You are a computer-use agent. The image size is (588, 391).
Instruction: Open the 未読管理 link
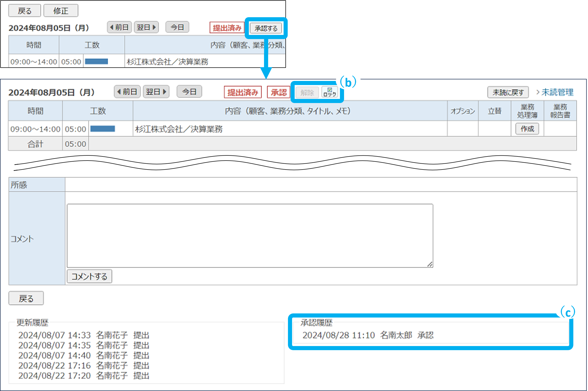click(557, 92)
